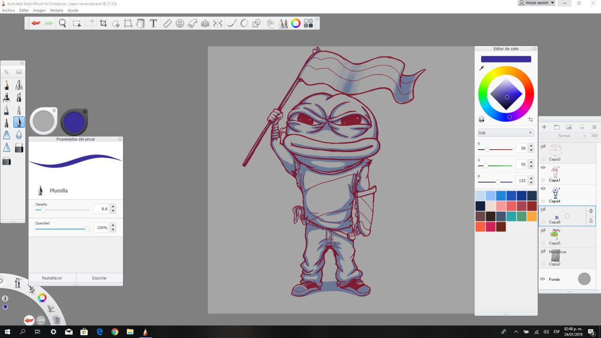Add a new layer with plus icon

(x=544, y=127)
